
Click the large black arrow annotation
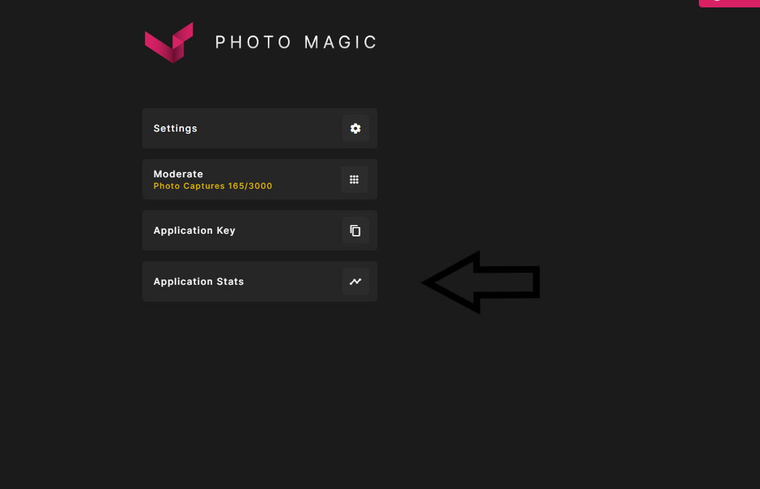tap(480, 282)
